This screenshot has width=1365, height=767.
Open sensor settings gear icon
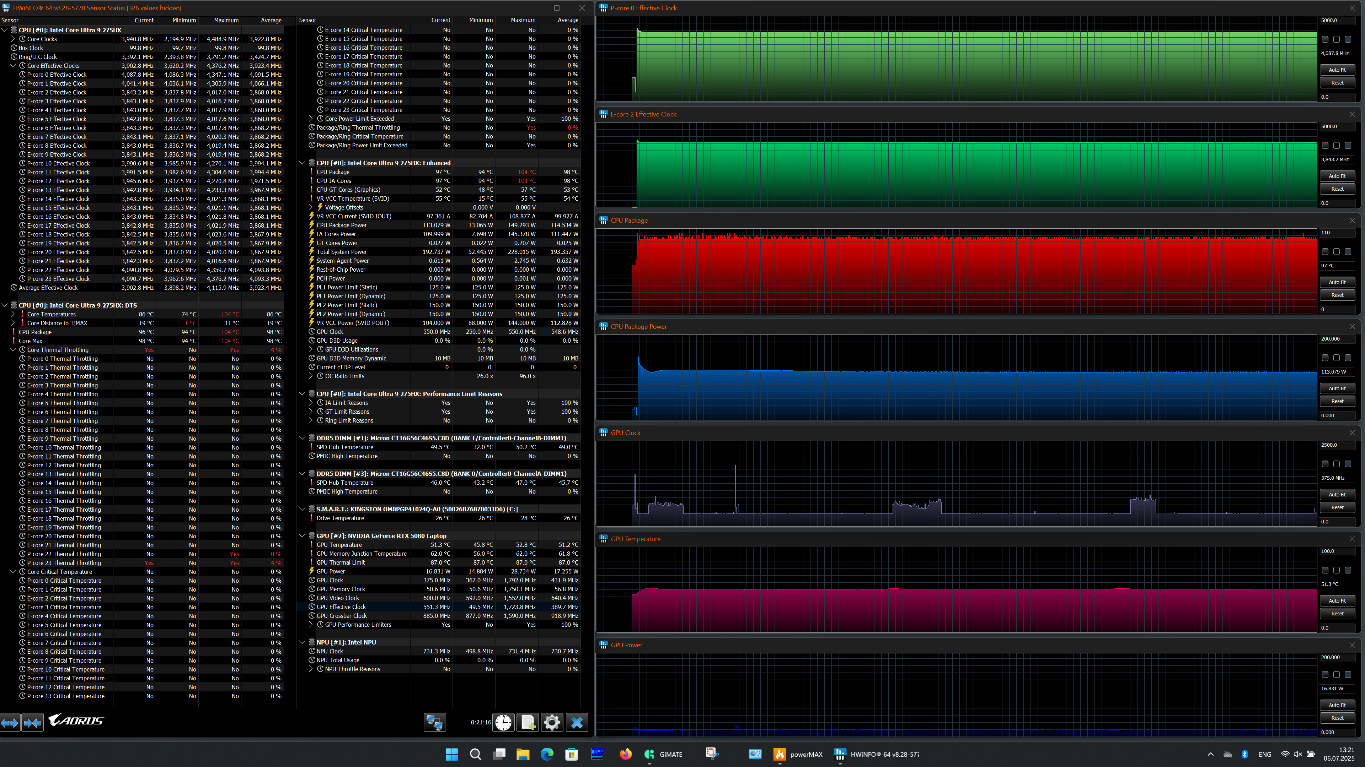[x=552, y=723]
